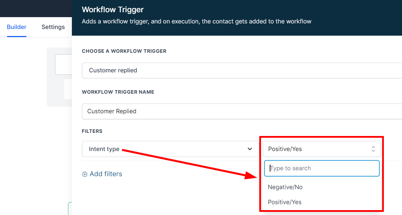Viewport: 402px width, 215px height.
Task: Click the Add filters link
Action: [106, 174]
